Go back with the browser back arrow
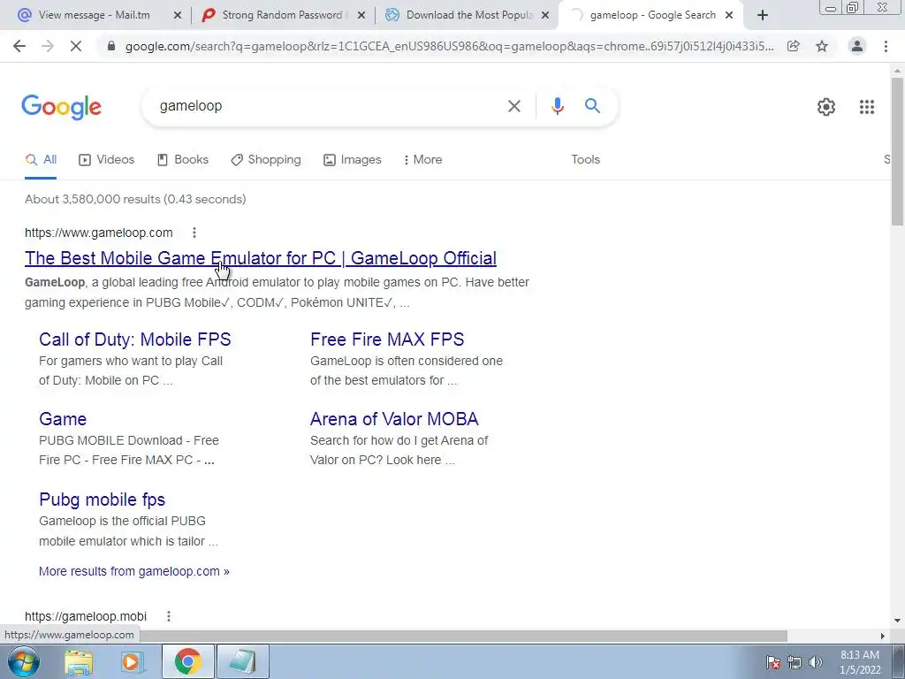The width and height of the screenshot is (905, 679). click(x=19, y=46)
